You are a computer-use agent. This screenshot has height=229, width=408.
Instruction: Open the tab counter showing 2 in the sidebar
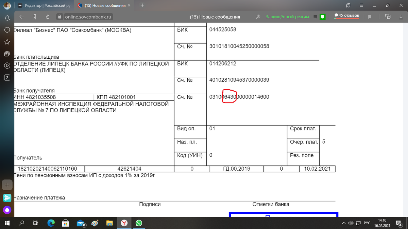(x=7, y=77)
